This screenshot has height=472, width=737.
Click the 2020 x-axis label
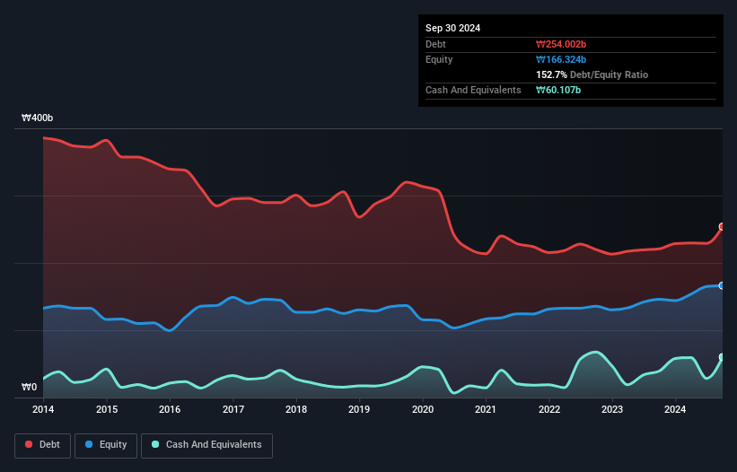[x=423, y=409]
